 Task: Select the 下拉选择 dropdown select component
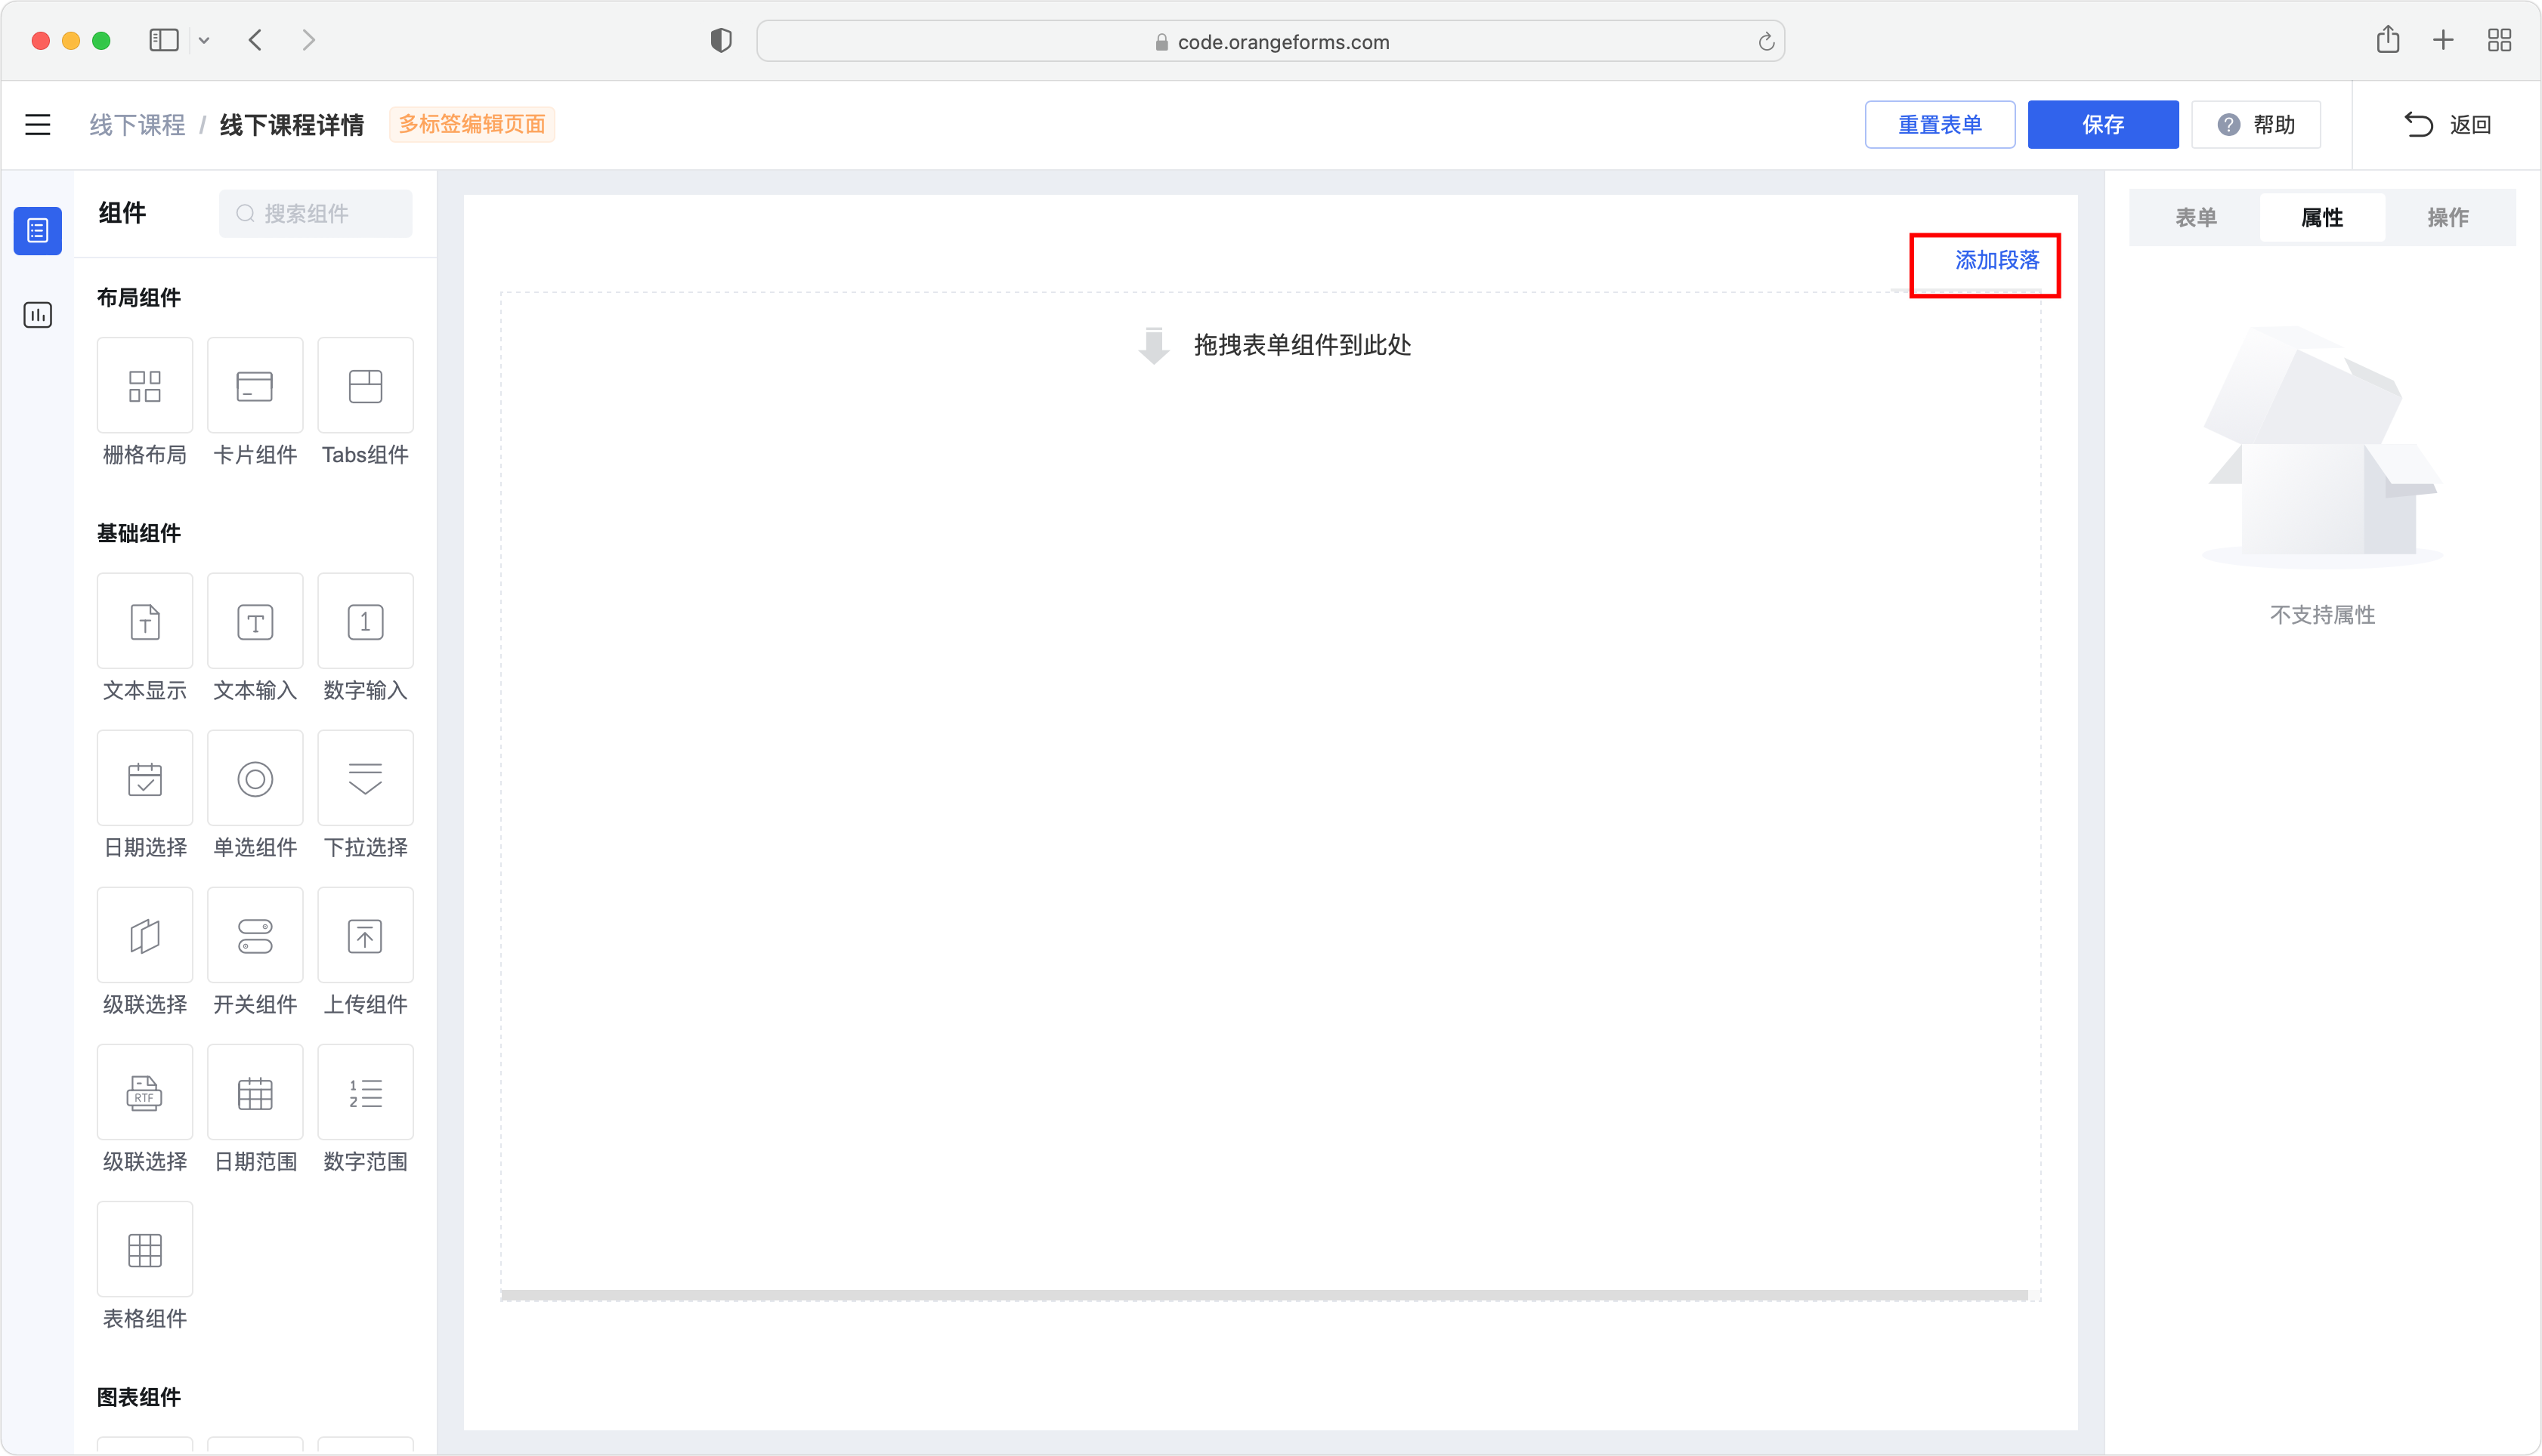pos(365,778)
